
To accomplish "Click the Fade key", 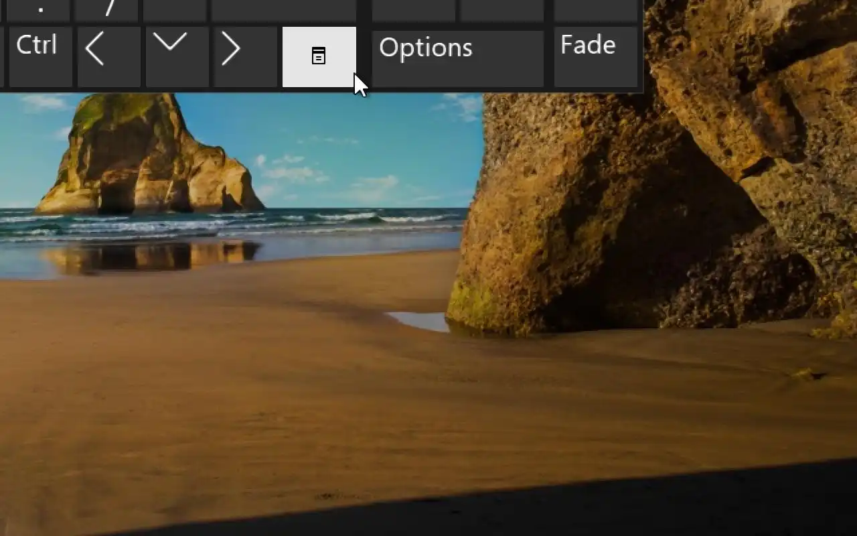I will click(x=596, y=57).
